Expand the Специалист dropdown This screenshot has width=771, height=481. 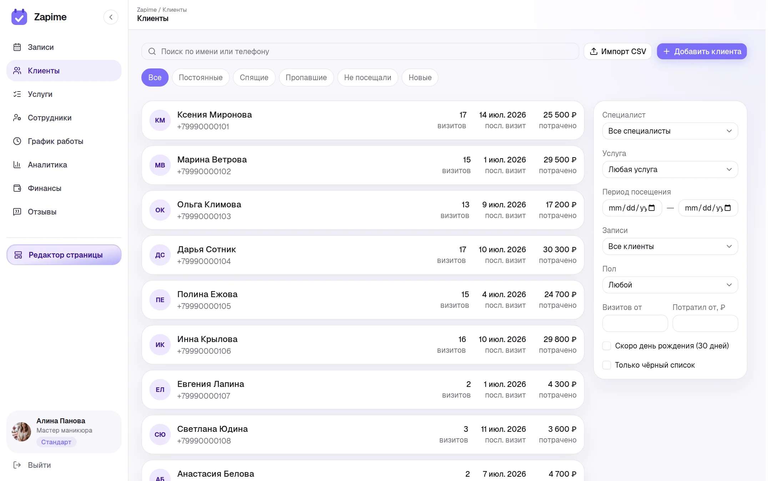(x=670, y=131)
